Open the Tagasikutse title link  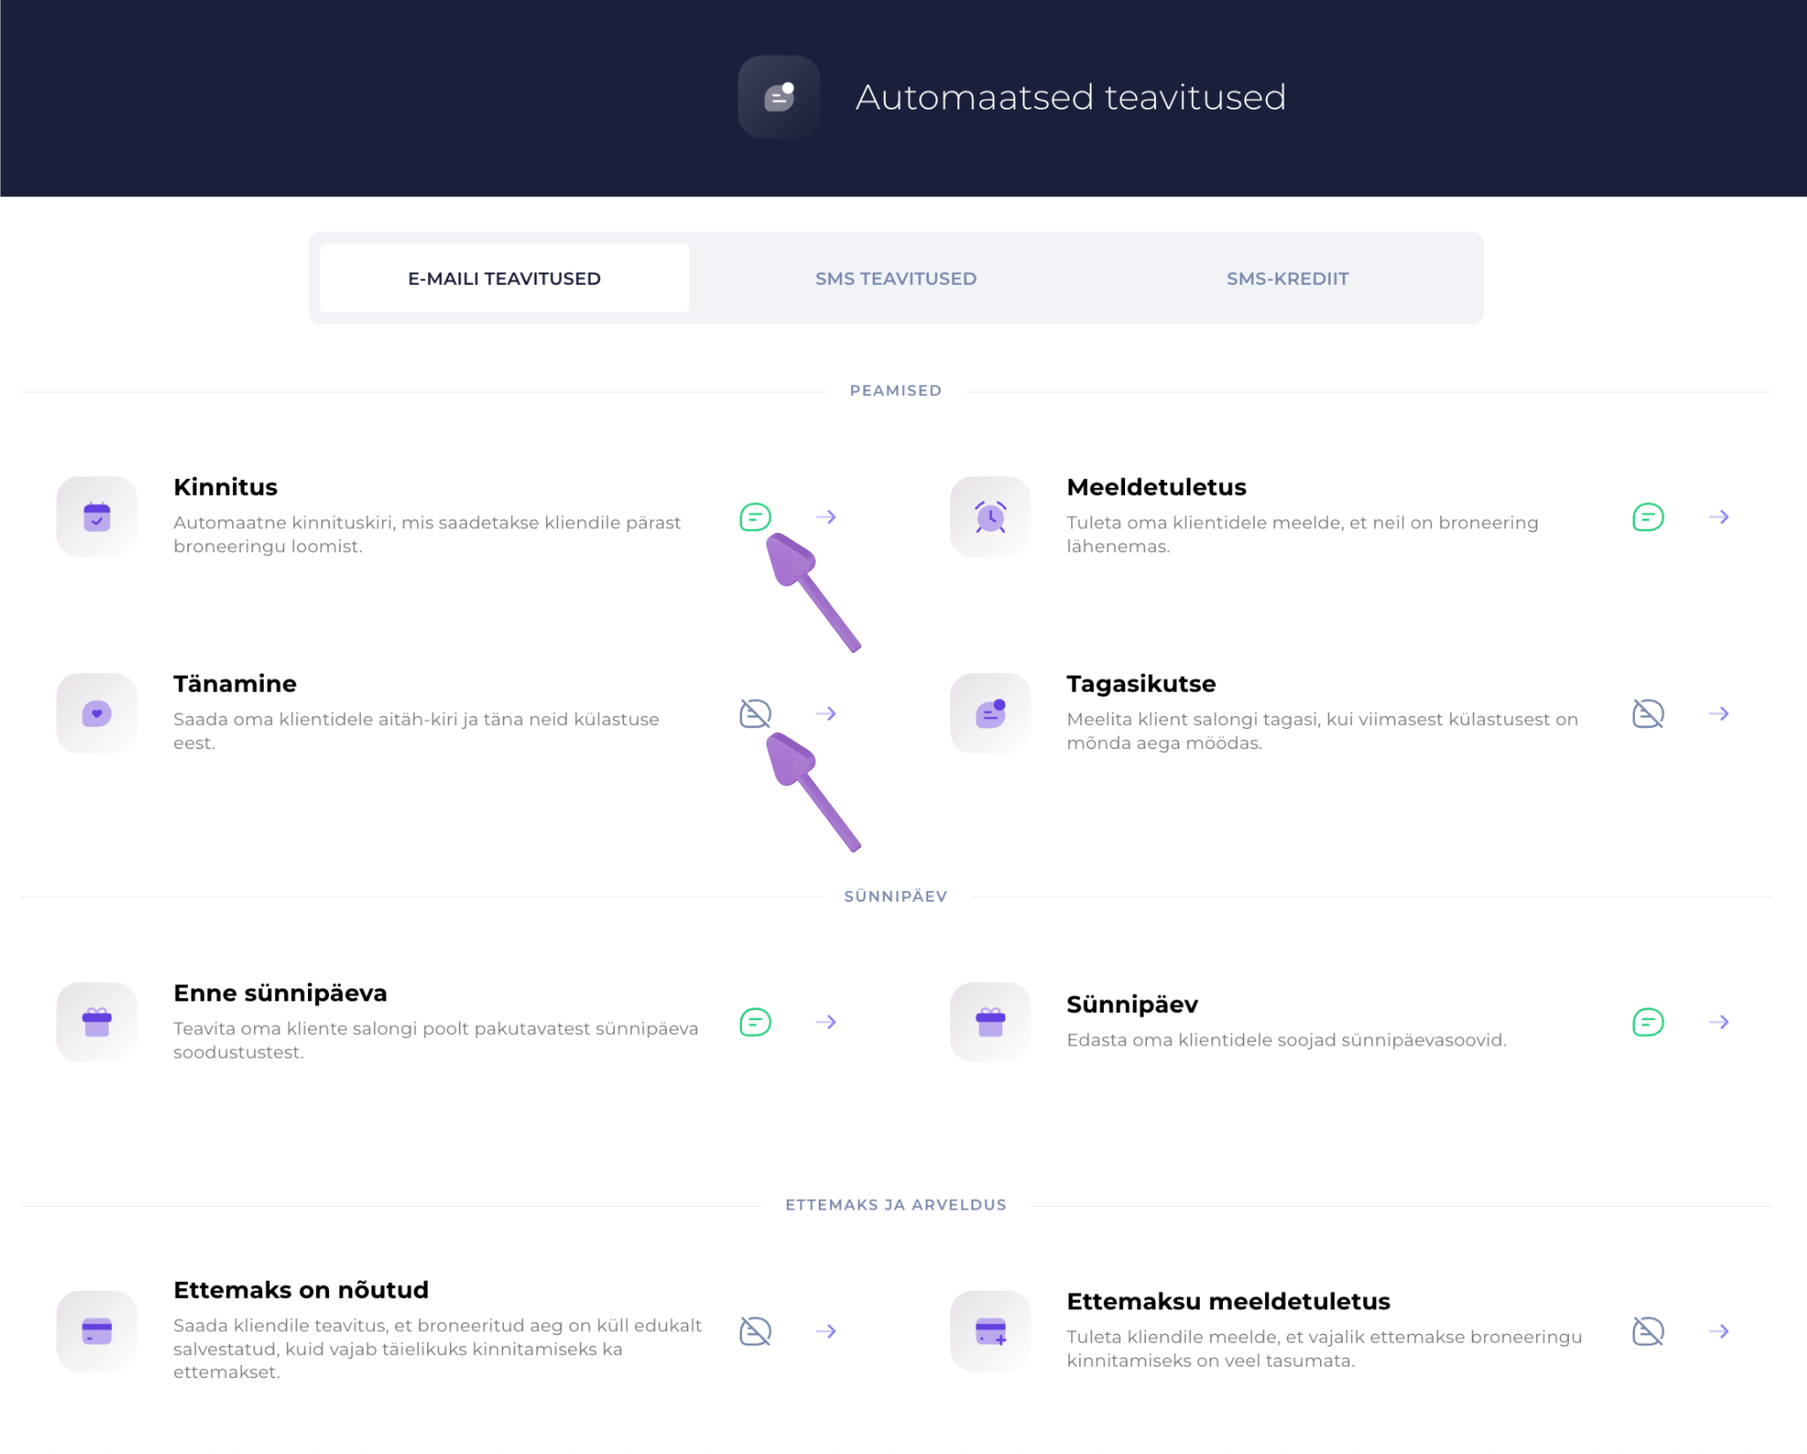tap(1141, 684)
